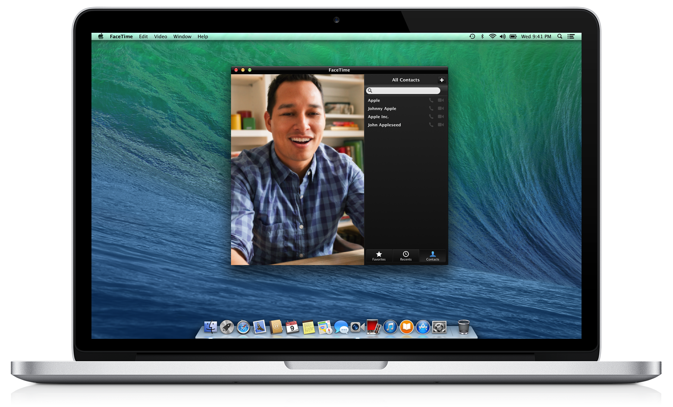Click the volume icon in menu bar
673x407 pixels.
pyautogui.click(x=503, y=37)
